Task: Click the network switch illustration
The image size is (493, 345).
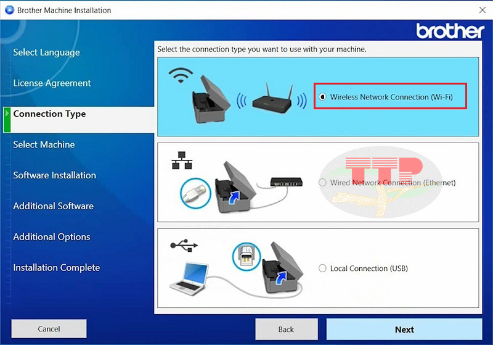Action: pos(287,181)
